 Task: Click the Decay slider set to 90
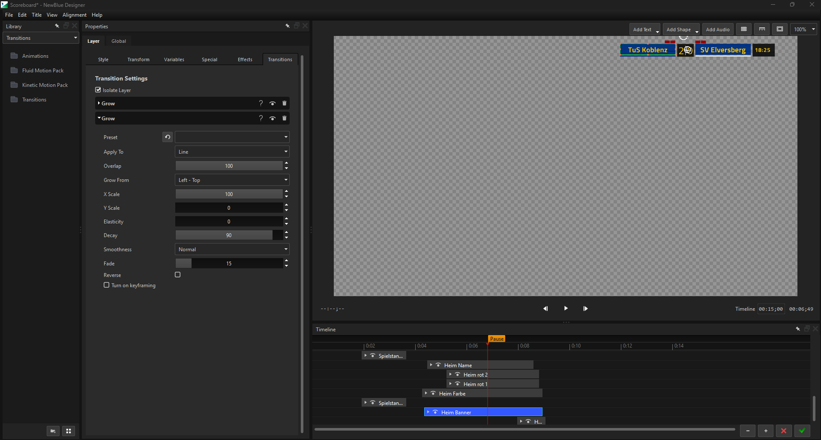coord(229,235)
